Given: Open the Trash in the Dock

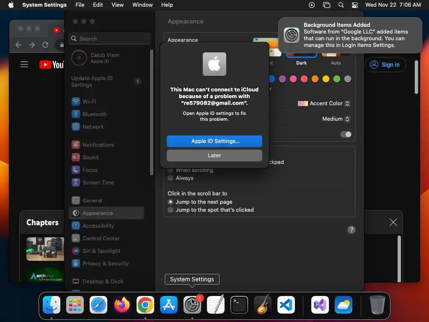Looking at the screenshot, I should (377, 305).
